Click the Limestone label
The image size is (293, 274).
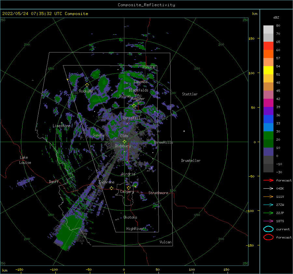pyautogui.click(x=62, y=126)
